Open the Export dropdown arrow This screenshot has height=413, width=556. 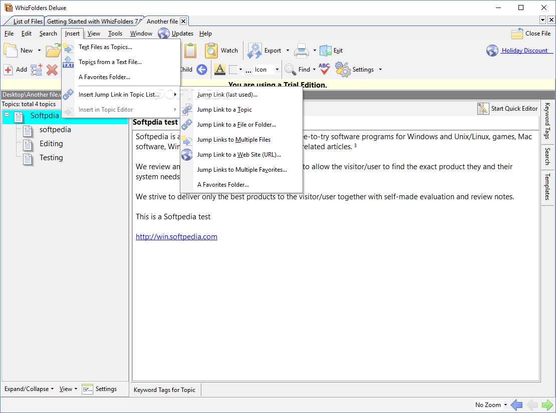[x=288, y=51]
